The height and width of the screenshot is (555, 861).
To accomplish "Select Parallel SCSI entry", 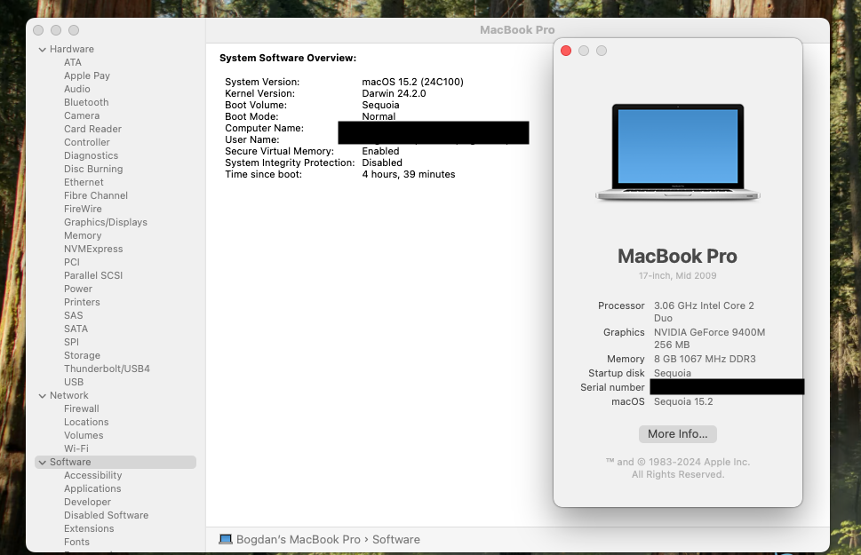I will click(x=93, y=275).
